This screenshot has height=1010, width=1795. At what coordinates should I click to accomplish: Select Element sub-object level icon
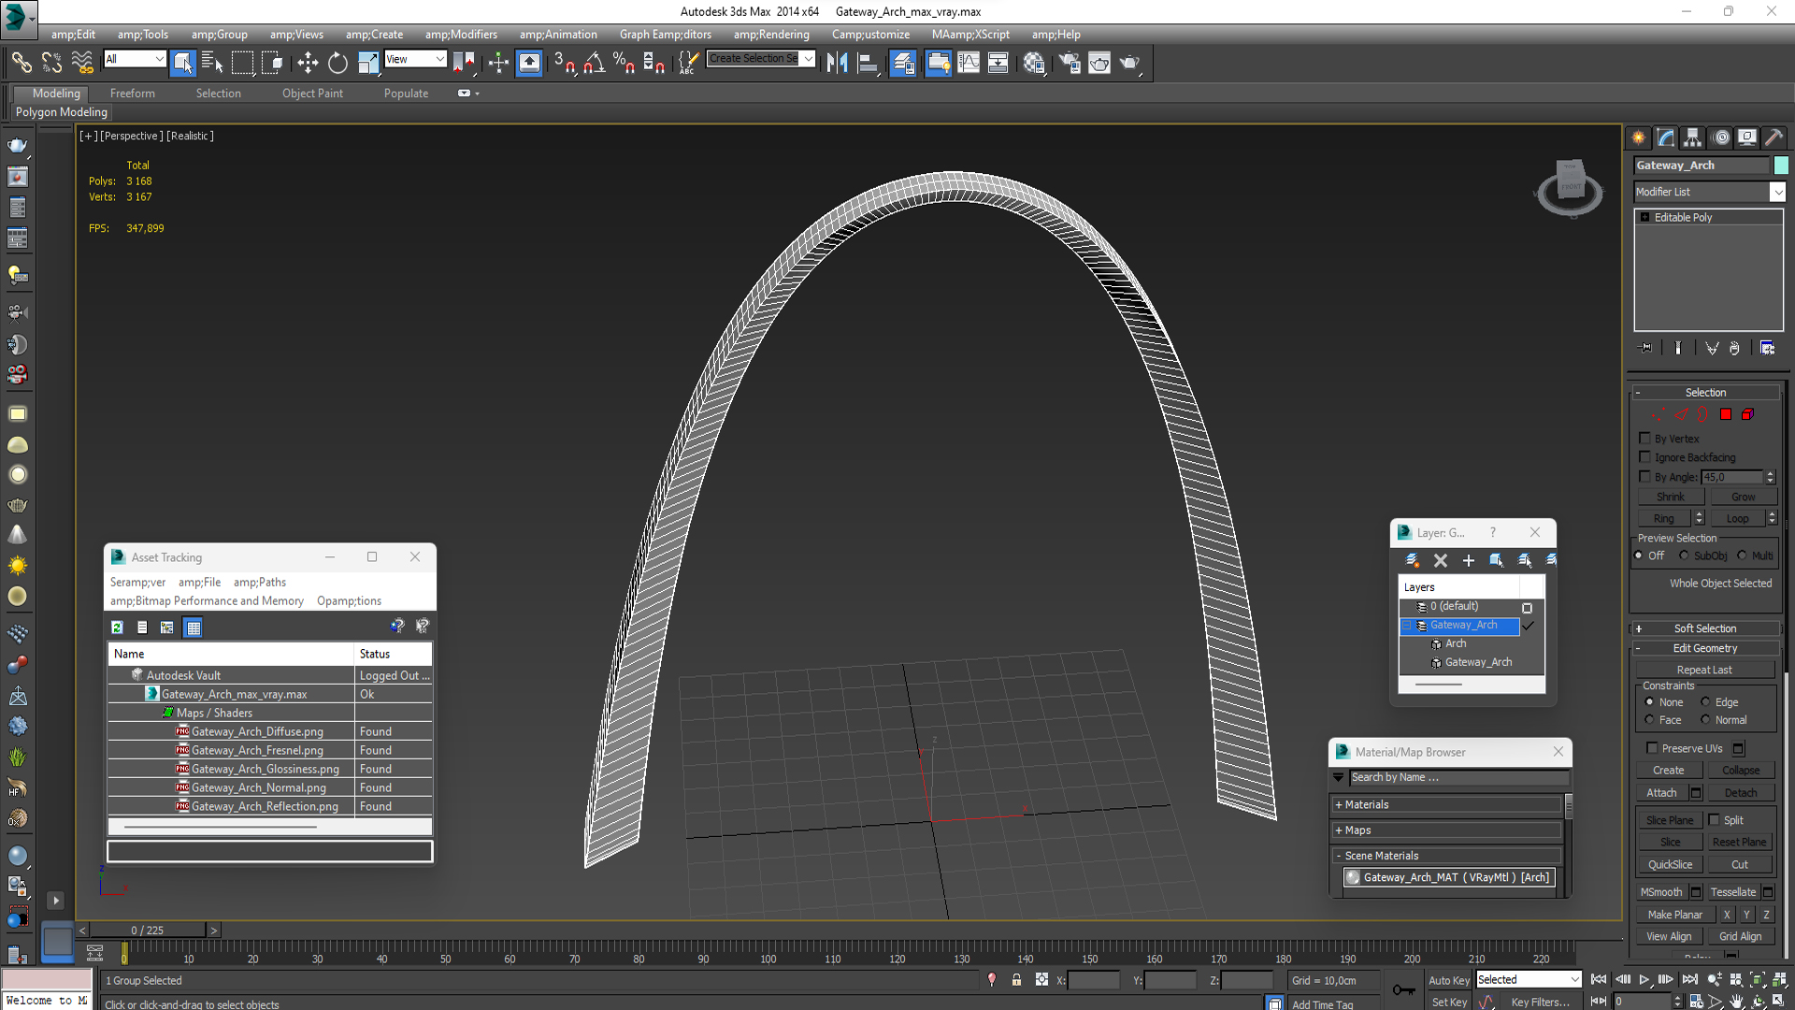click(x=1747, y=414)
